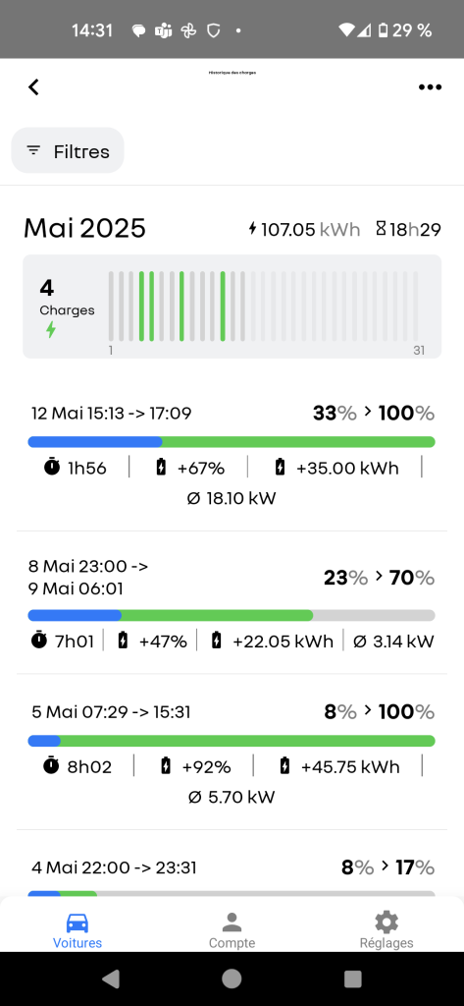Select the last green bar in May chart
The image size is (464, 1006).
click(223, 307)
